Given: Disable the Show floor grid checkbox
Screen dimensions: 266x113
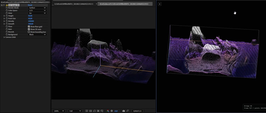Looking at the screenshot, I should 29,27.
